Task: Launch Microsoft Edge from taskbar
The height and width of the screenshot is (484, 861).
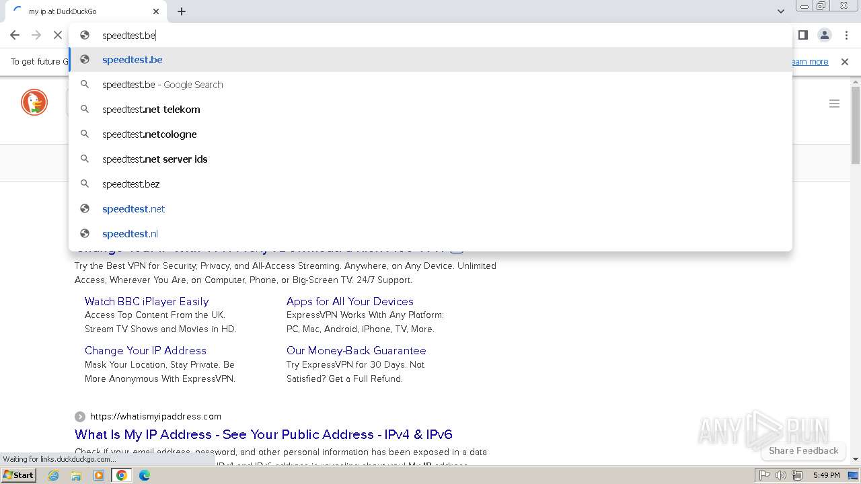Action: [144, 475]
